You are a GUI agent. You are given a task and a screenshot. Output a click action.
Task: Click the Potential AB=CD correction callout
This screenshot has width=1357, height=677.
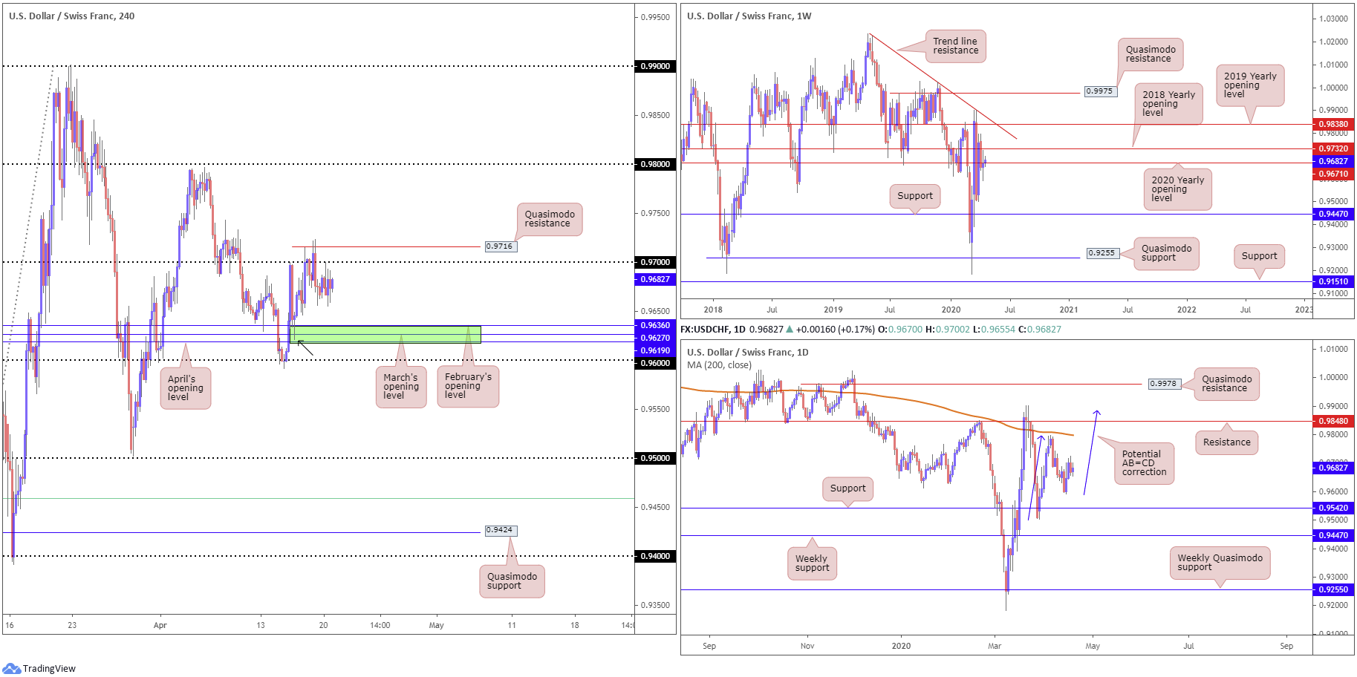coord(1144,463)
